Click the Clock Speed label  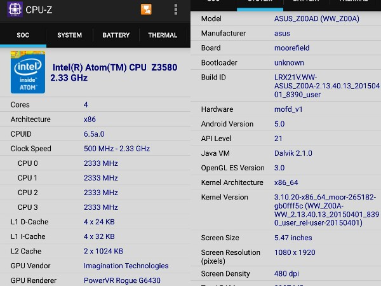31,149
